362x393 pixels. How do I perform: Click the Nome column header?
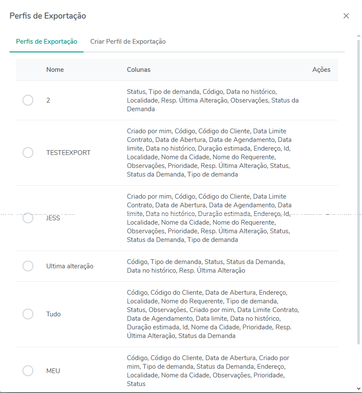(55, 70)
